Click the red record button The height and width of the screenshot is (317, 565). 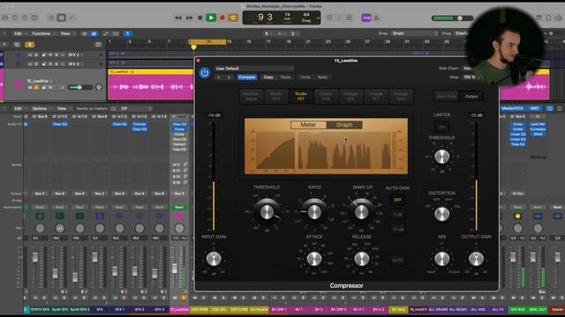tap(222, 18)
